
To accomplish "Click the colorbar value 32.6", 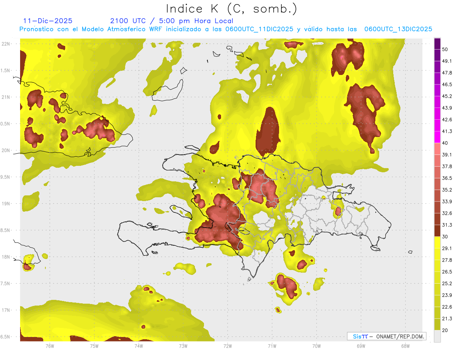I will tap(447, 213).
